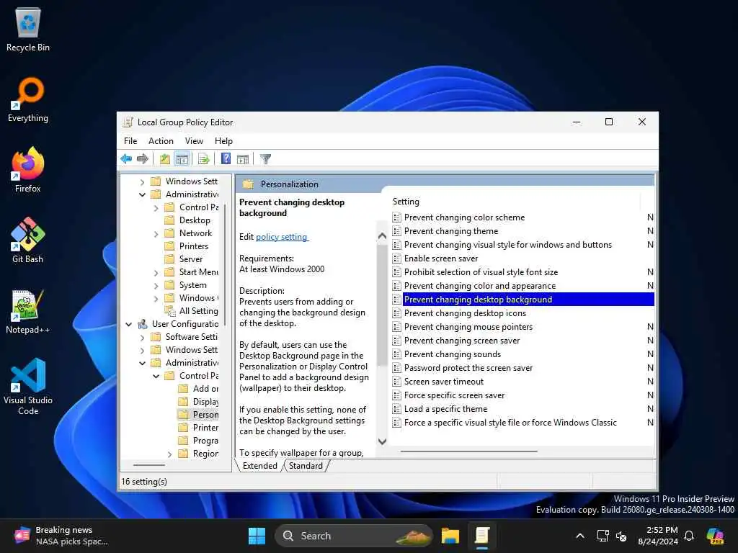Expand the Software Settings tree node
Viewport: 738px width, 553px height.
(142, 337)
